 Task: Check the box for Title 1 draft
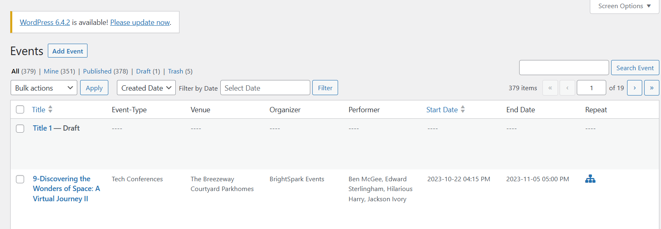pos(20,129)
